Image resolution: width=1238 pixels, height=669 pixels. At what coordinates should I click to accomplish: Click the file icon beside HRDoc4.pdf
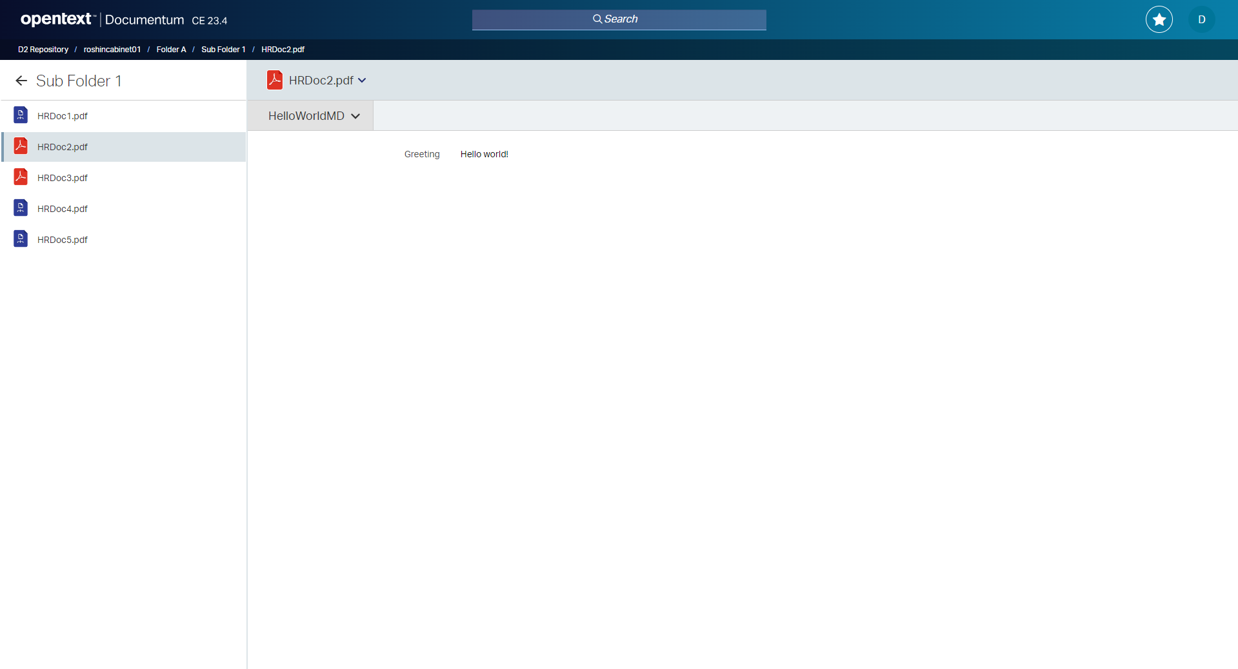pyautogui.click(x=21, y=208)
